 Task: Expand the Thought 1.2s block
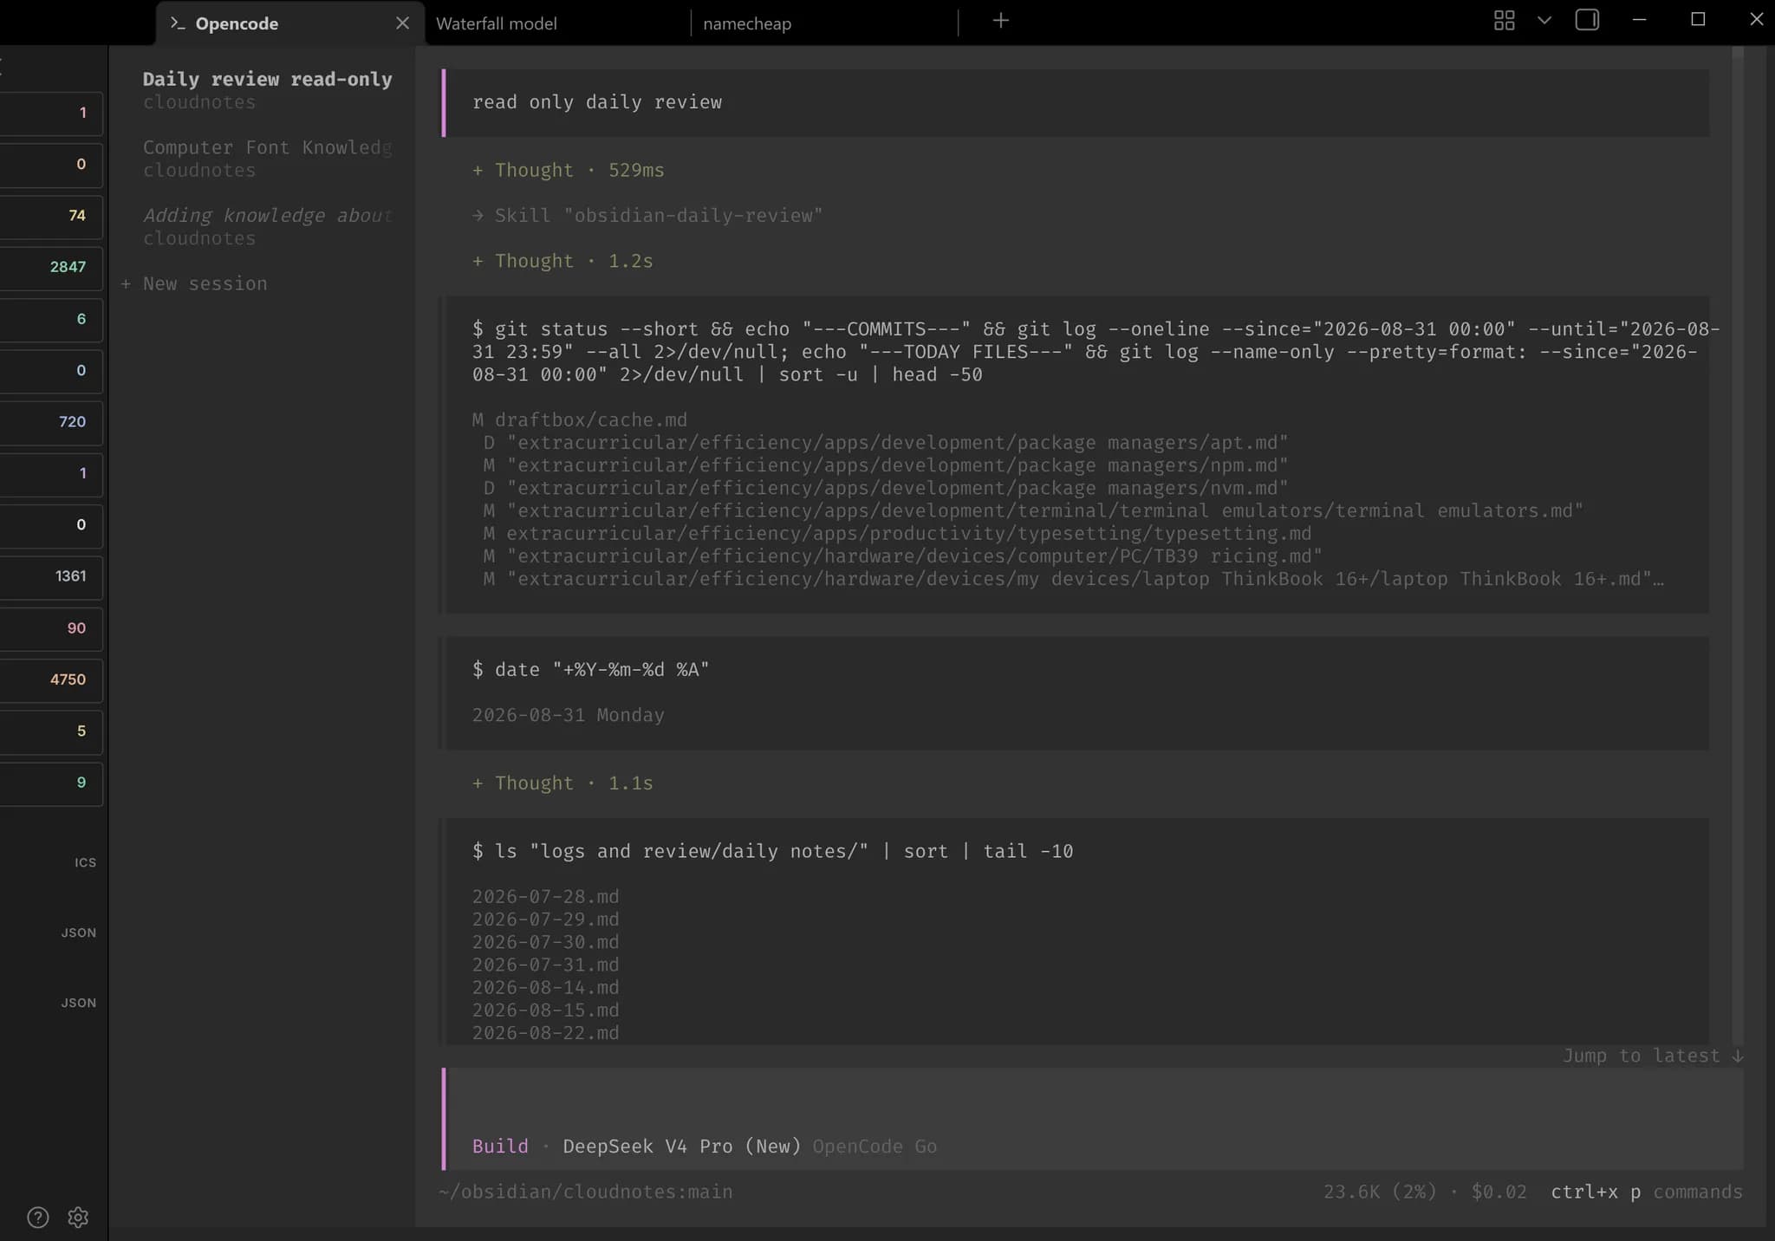tap(562, 261)
